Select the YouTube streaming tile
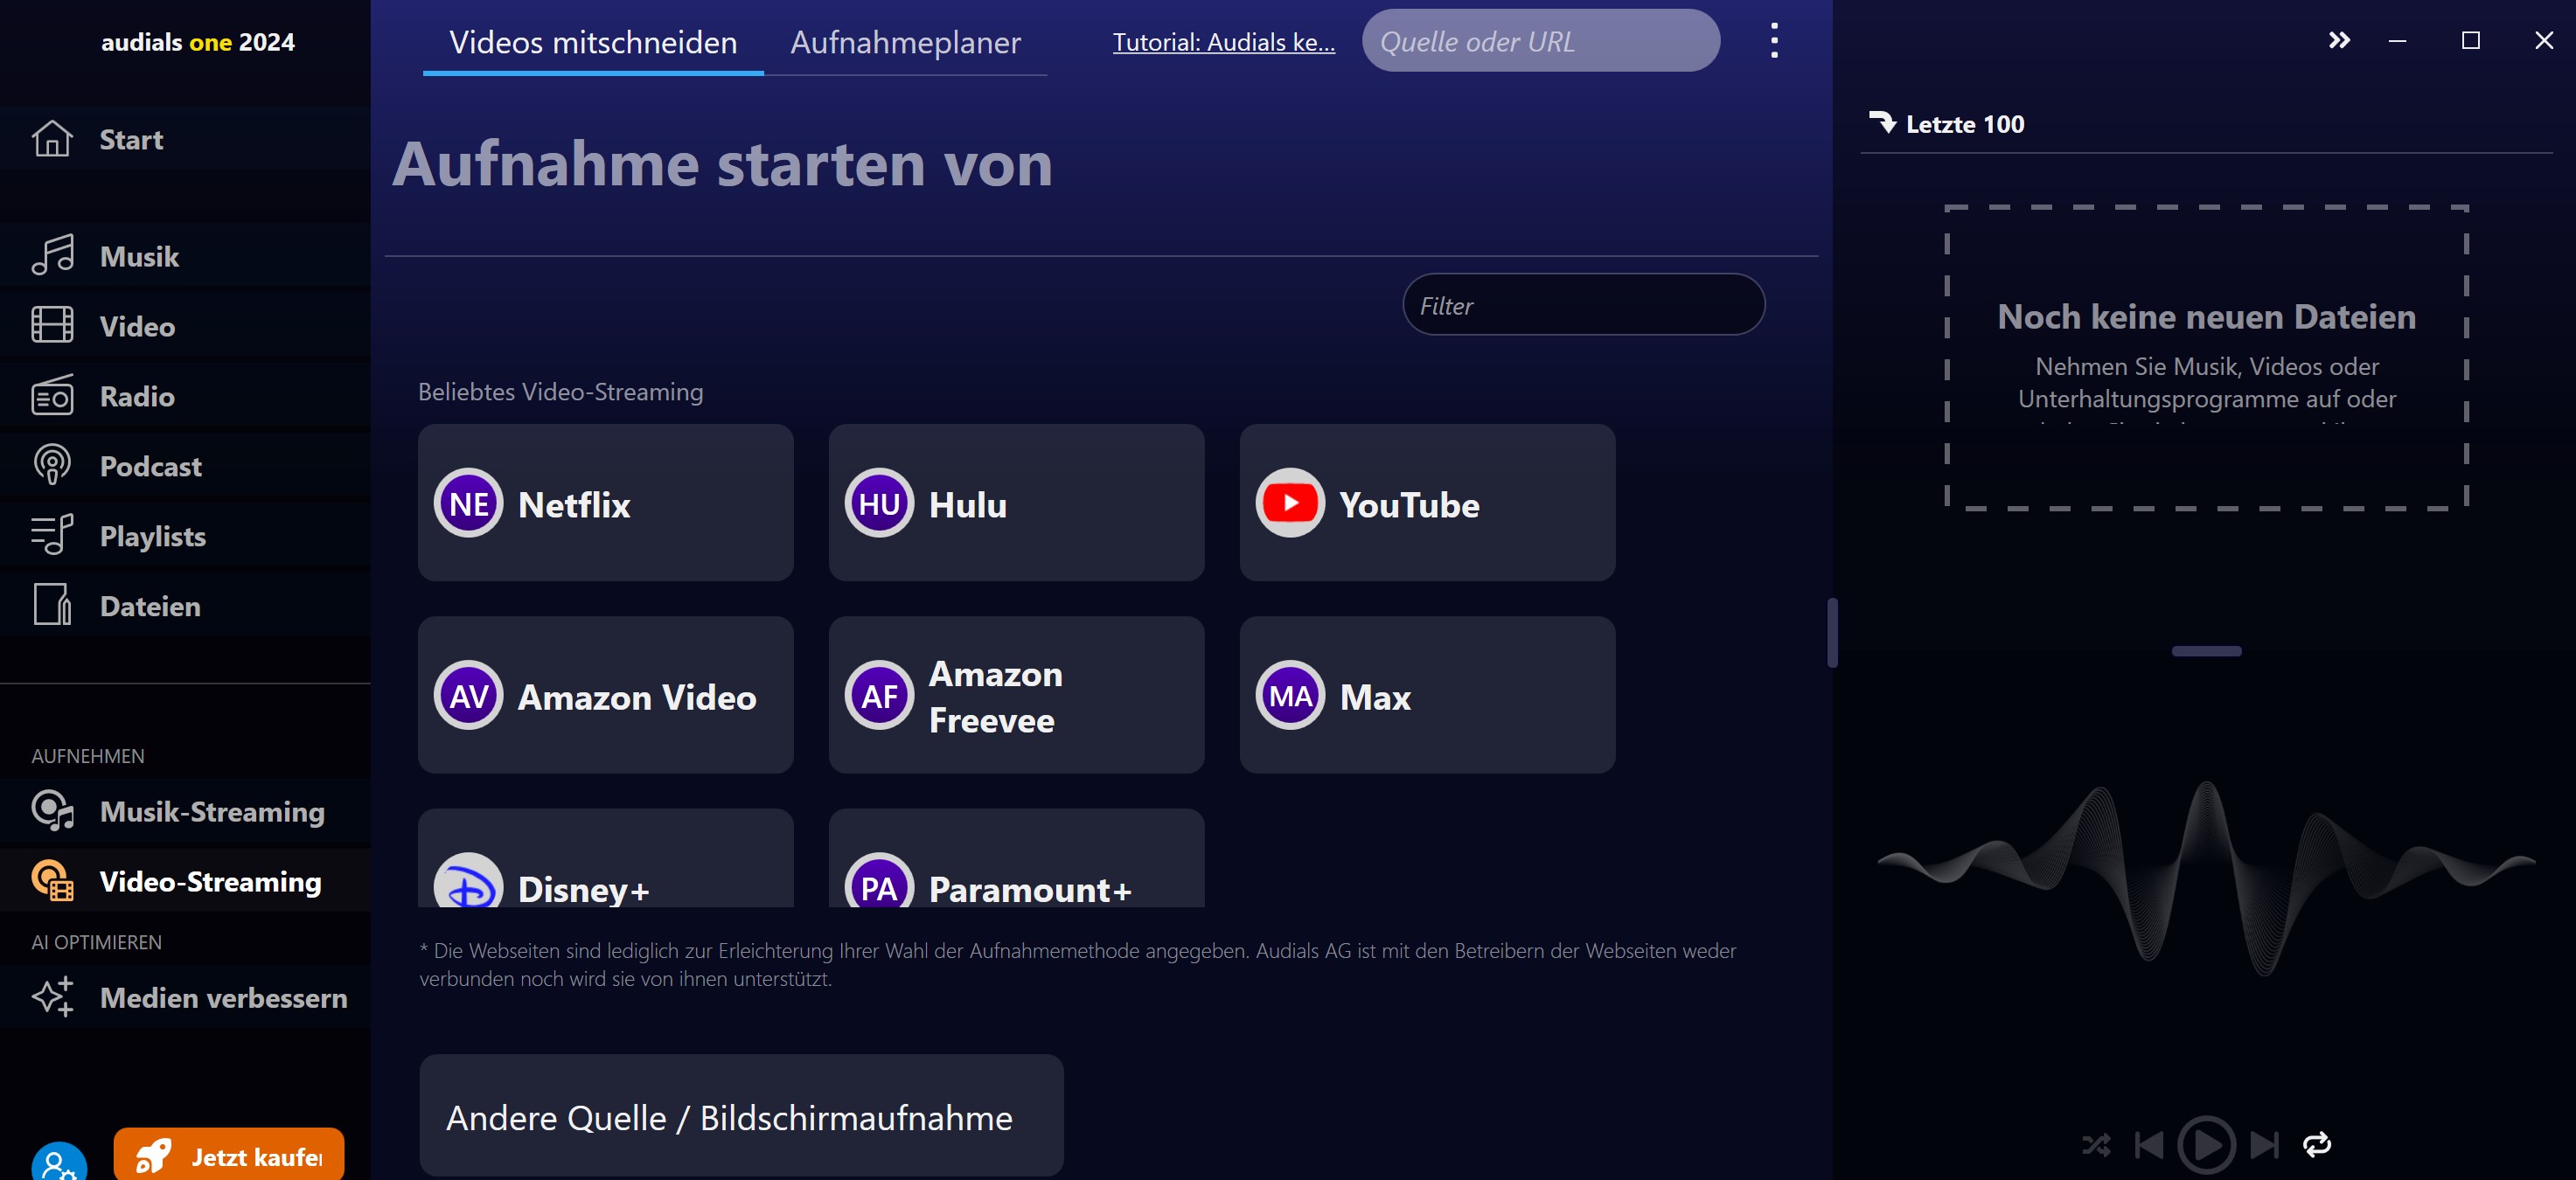2576x1180 pixels. coord(1427,502)
